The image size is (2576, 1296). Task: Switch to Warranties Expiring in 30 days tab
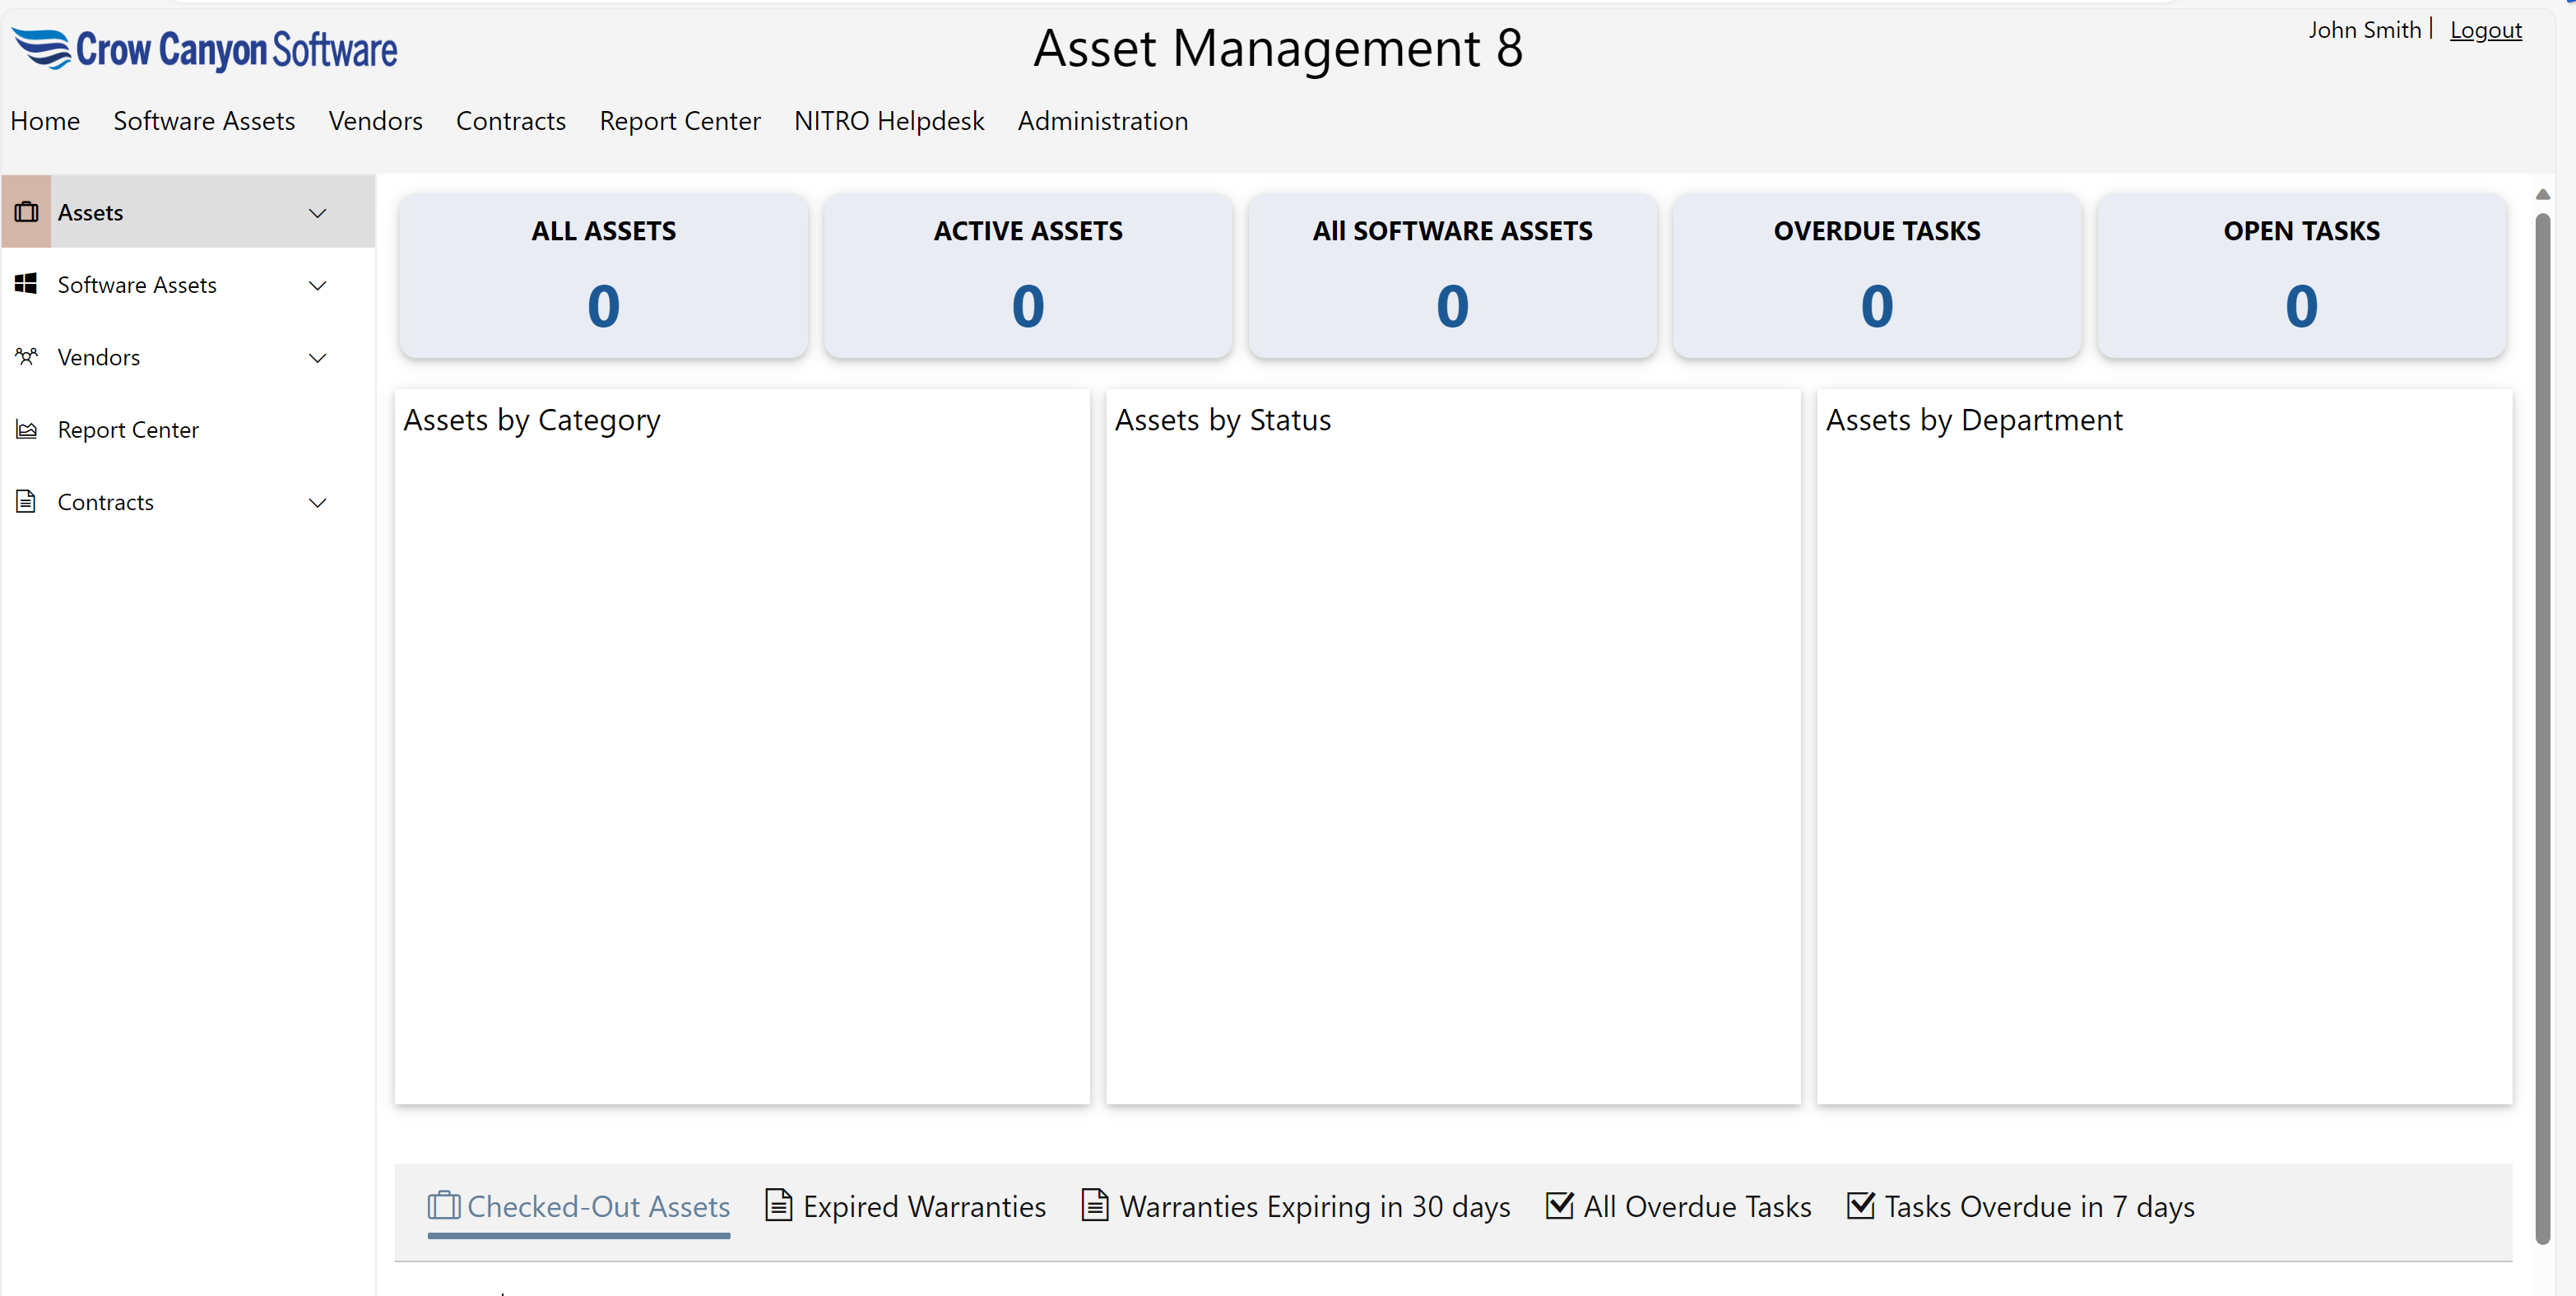click(1314, 1207)
